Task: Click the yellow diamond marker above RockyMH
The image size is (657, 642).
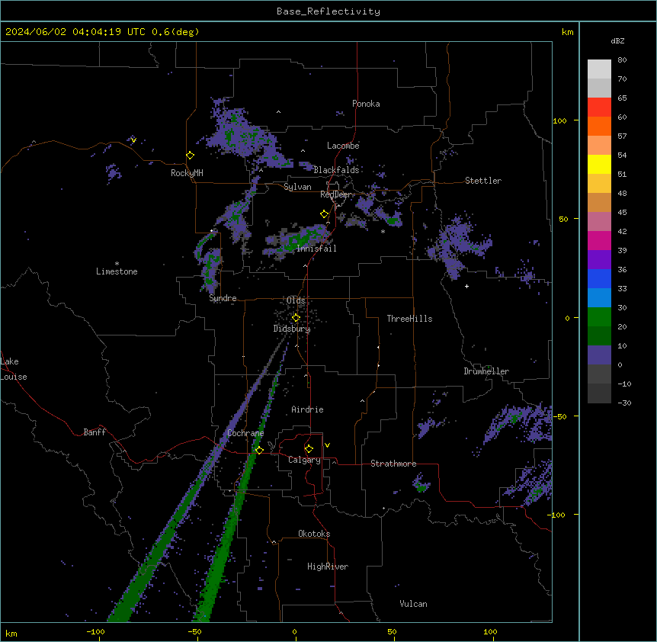Action: (191, 155)
